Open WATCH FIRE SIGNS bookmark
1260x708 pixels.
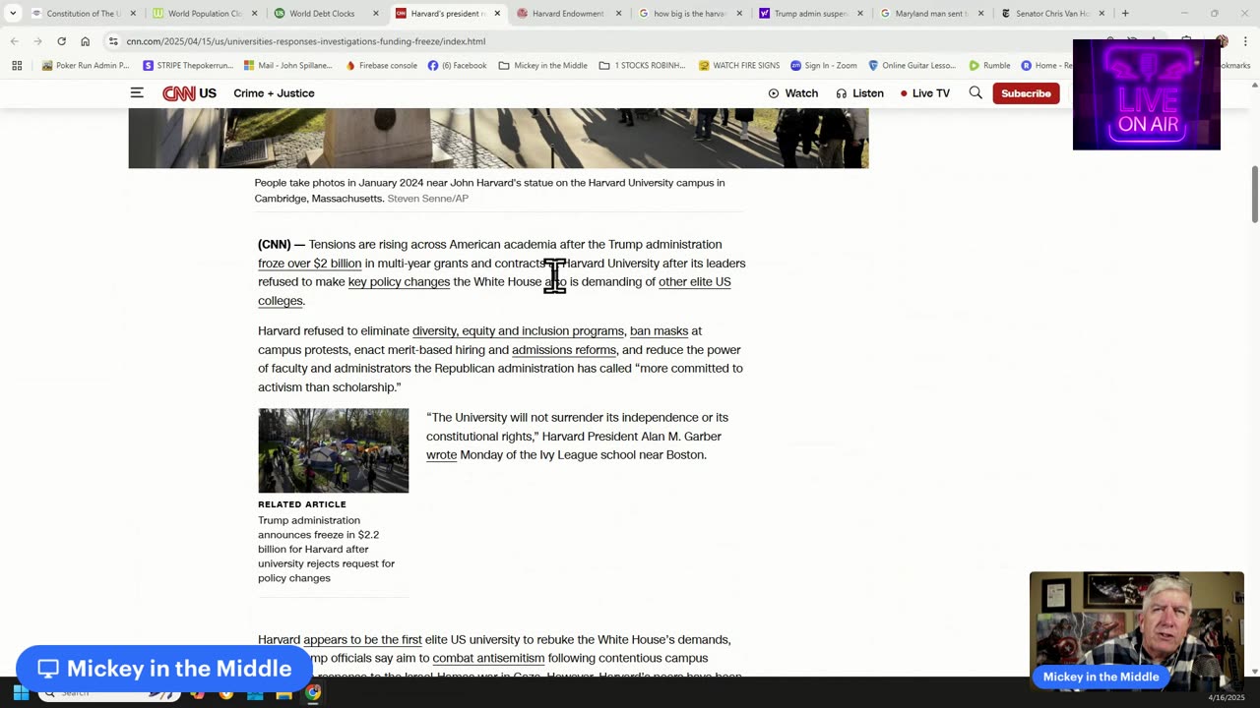(739, 66)
